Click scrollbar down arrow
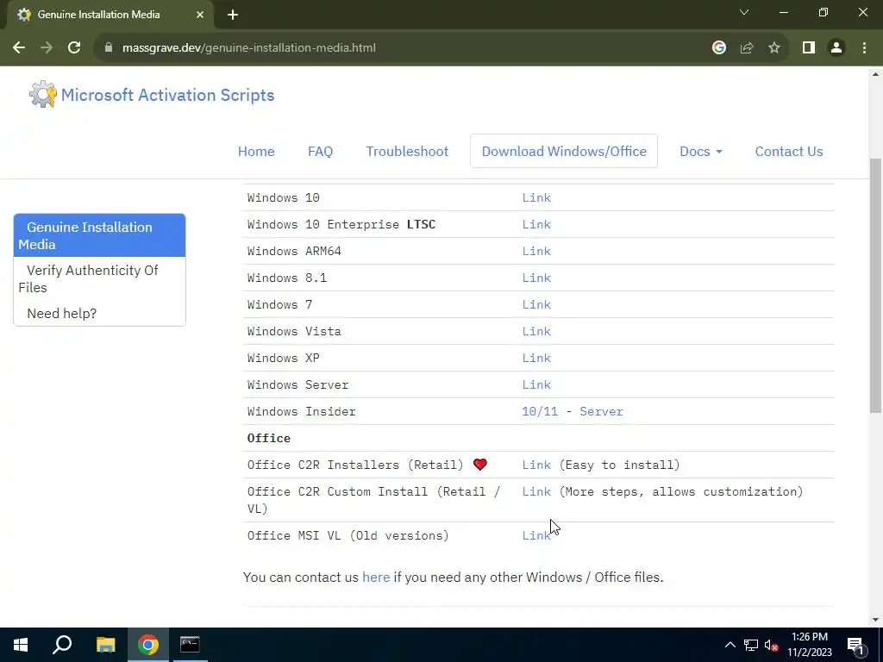Screen dimensions: 883x662 coord(875,620)
